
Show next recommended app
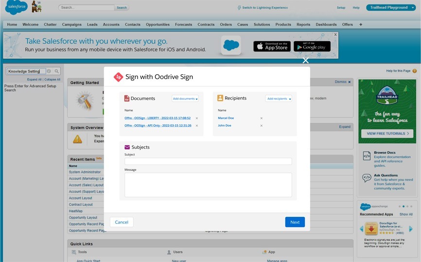(411, 229)
